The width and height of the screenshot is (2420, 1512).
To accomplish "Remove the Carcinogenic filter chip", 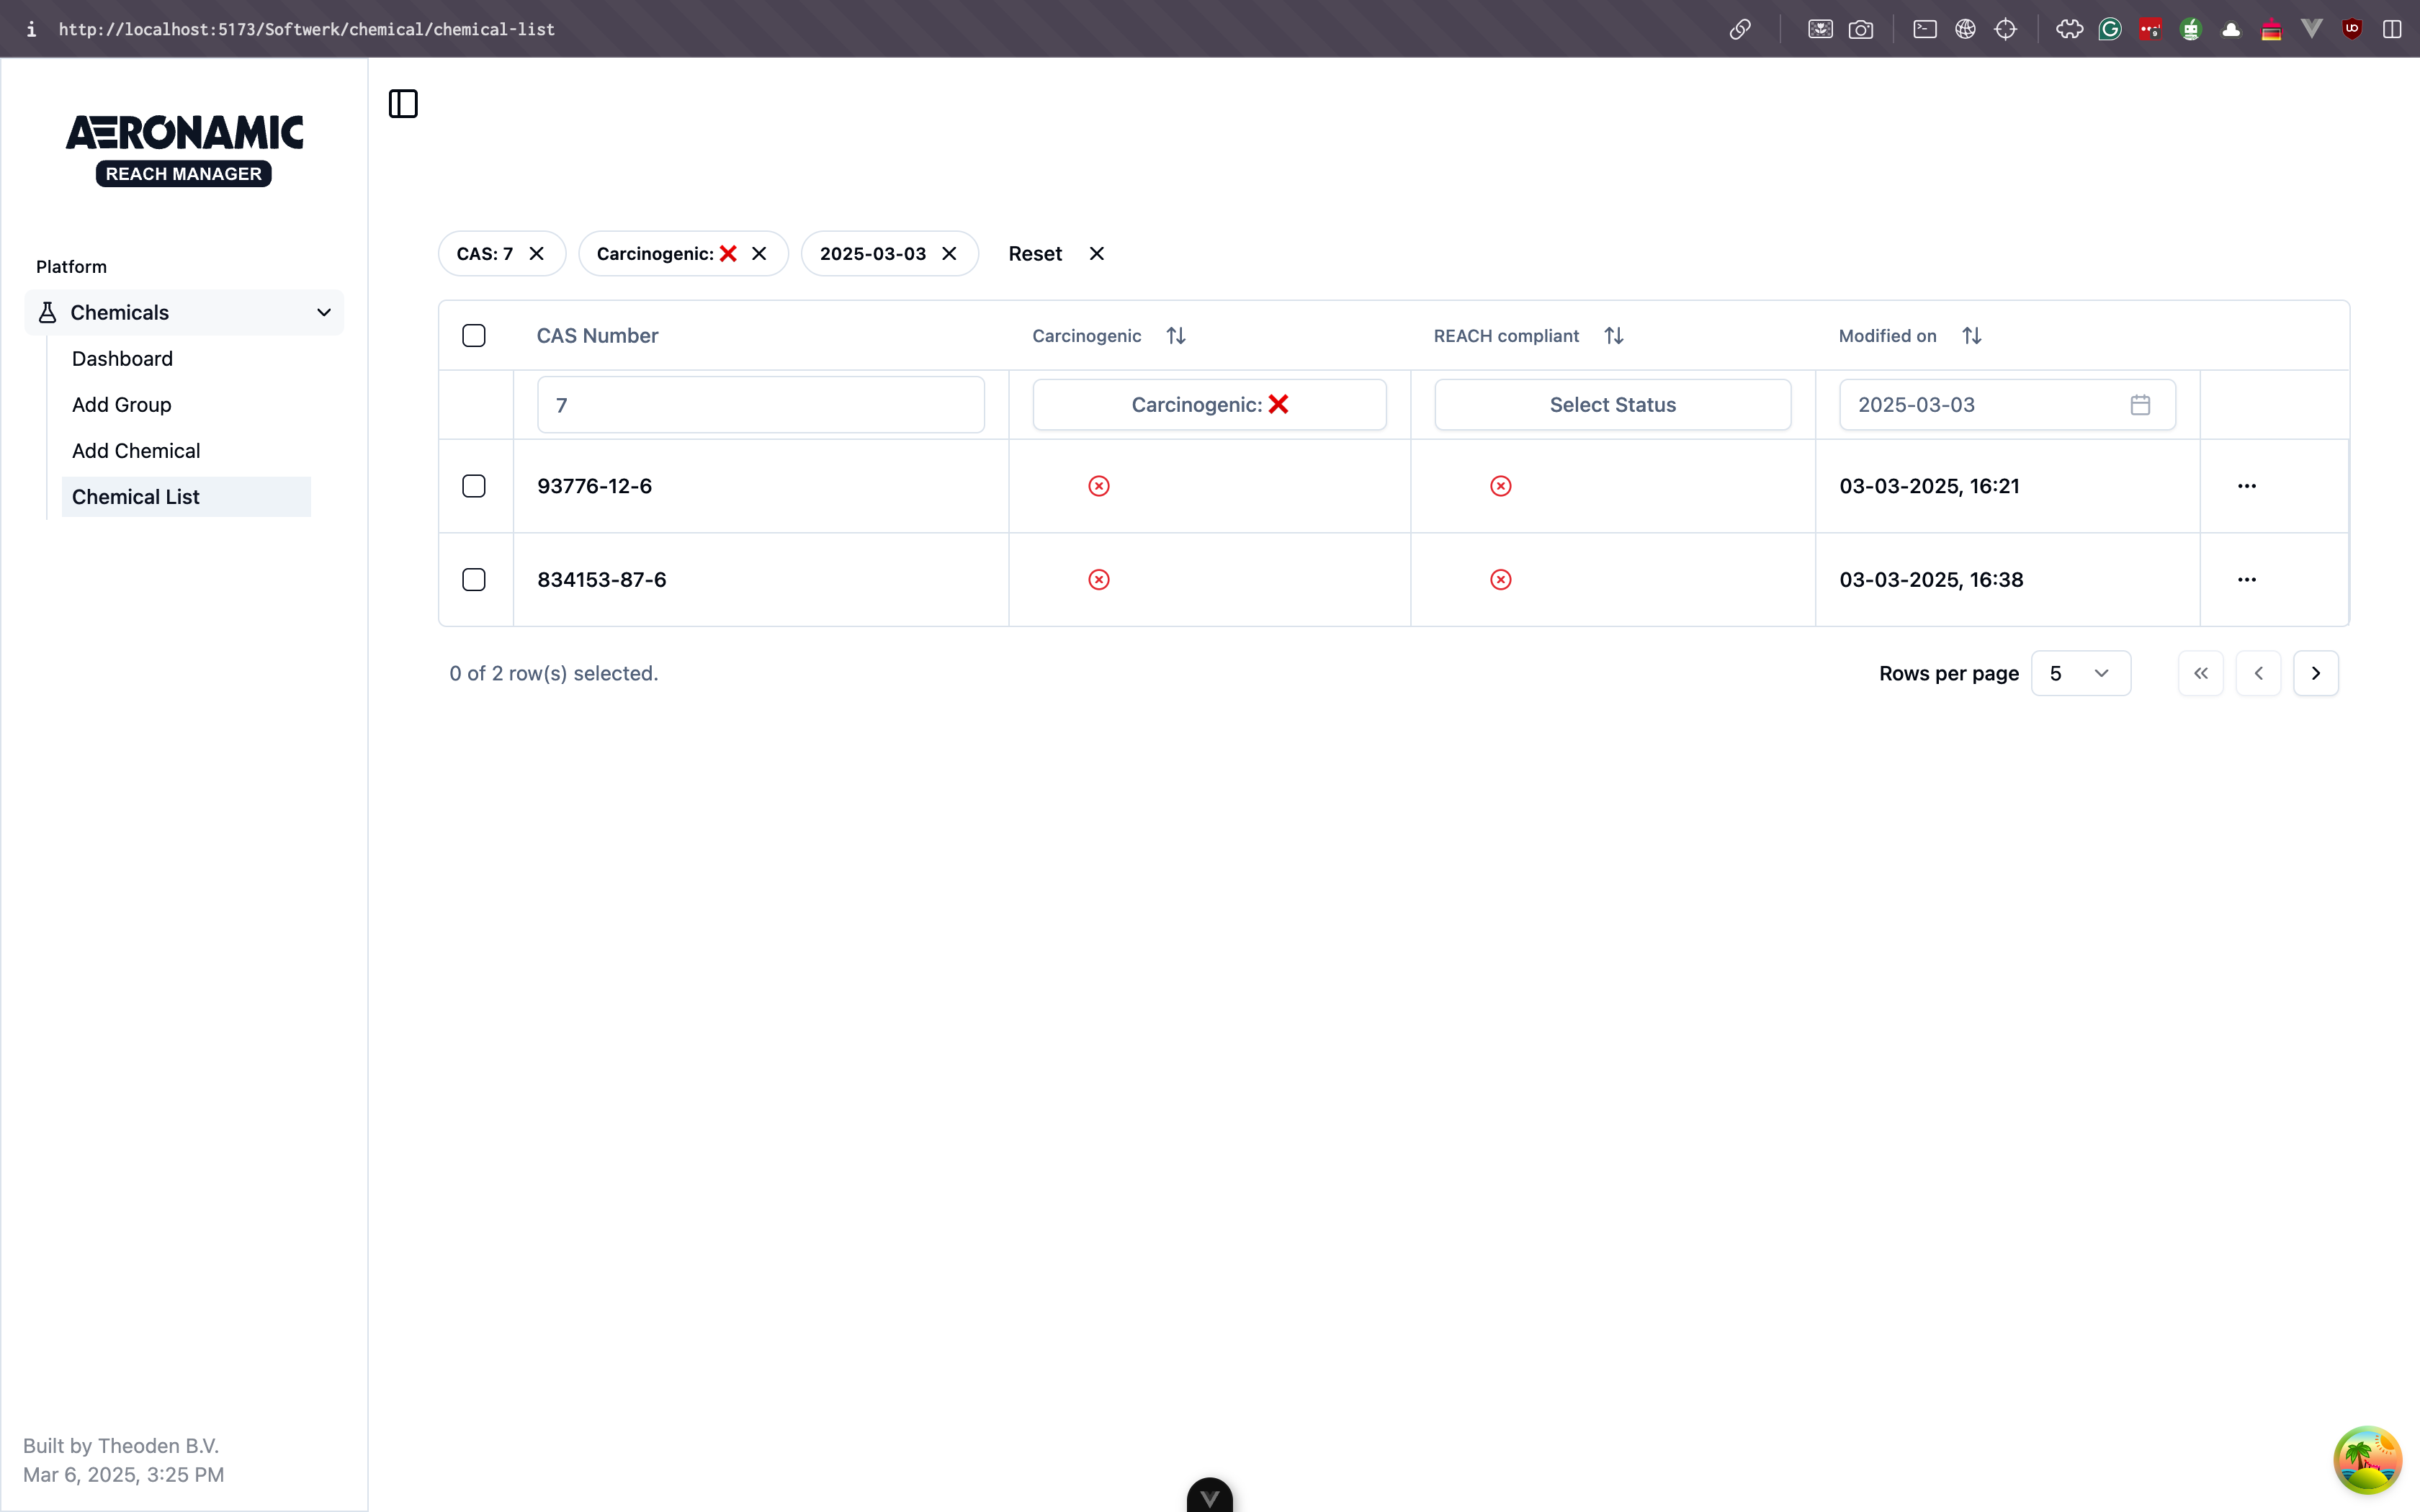I will pyautogui.click(x=759, y=254).
